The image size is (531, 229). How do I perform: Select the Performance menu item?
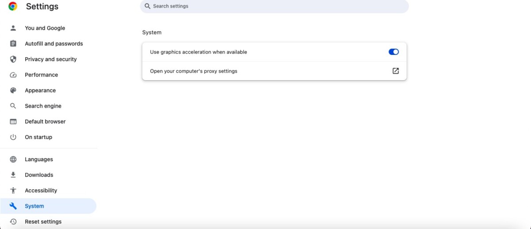[x=48, y=75]
